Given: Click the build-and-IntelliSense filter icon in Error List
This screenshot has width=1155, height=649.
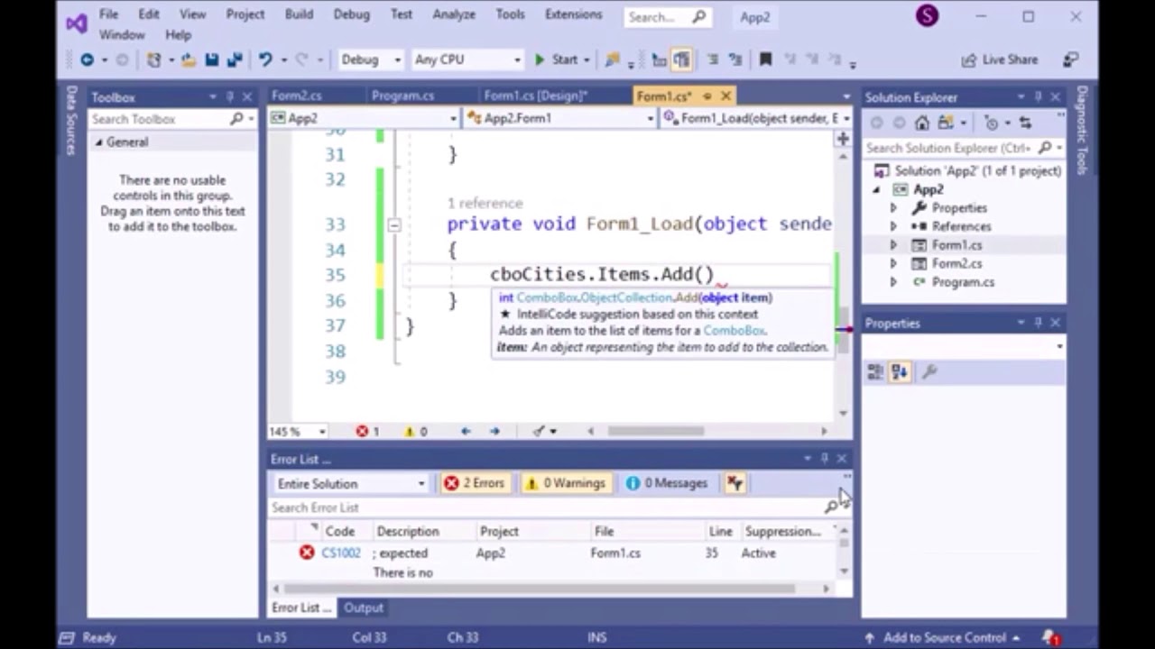Looking at the screenshot, I should [735, 483].
